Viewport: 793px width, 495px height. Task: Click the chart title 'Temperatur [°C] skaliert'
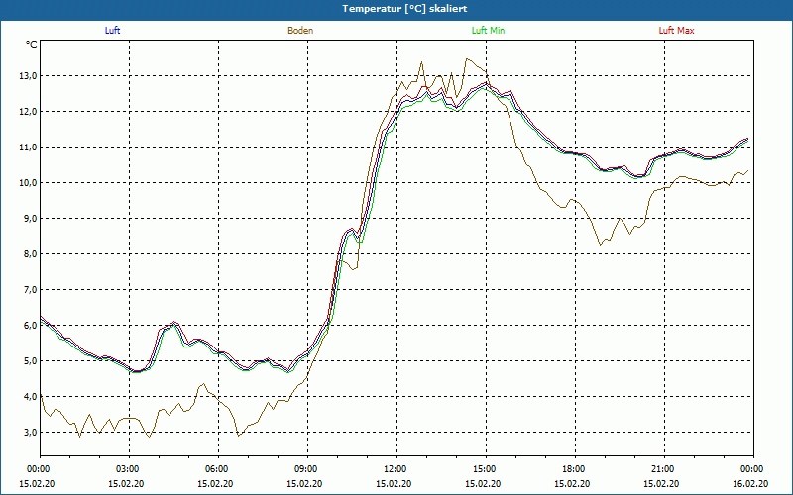tap(404, 9)
